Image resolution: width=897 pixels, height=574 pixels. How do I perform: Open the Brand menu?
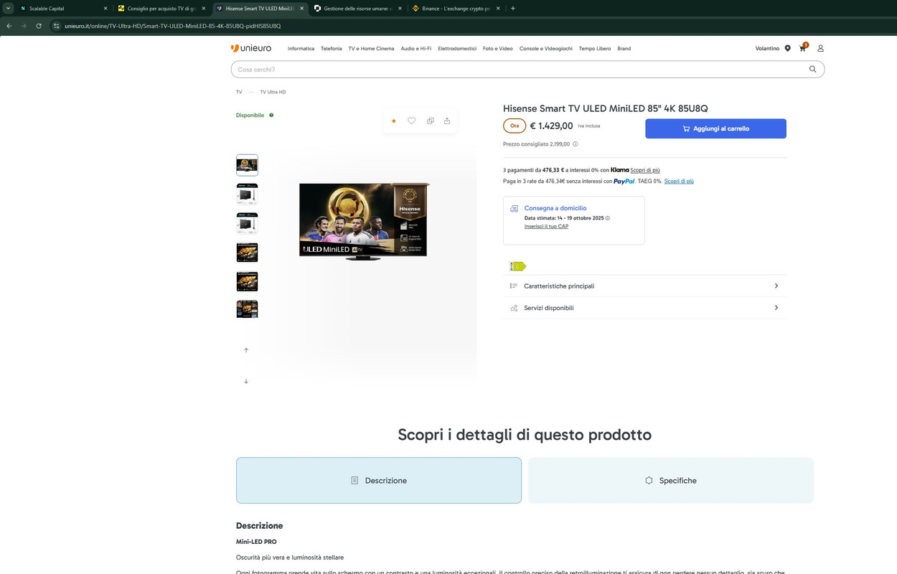click(x=624, y=49)
